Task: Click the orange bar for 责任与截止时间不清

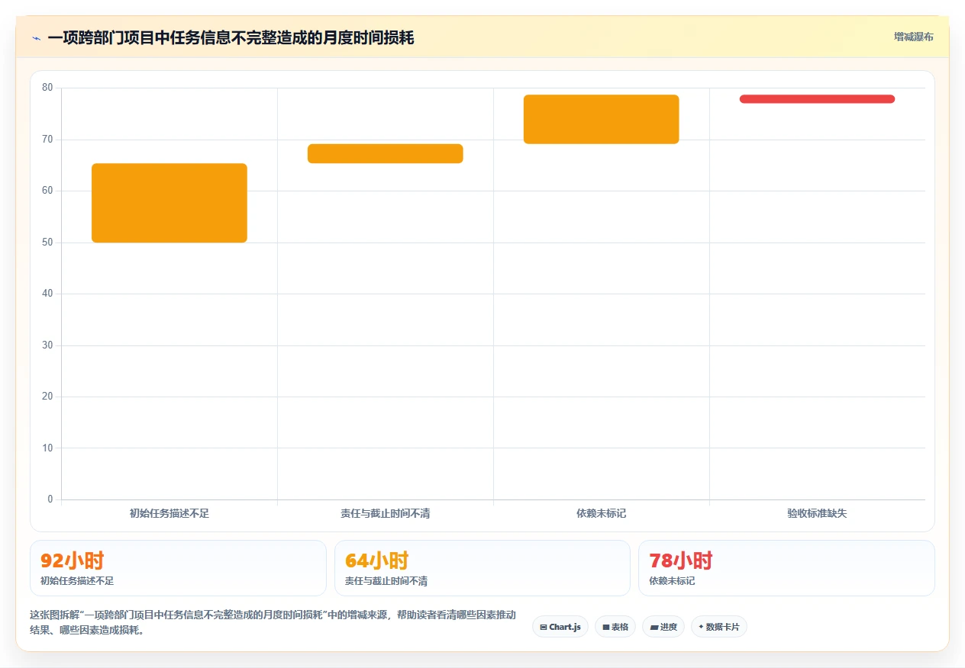Action: pos(386,153)
